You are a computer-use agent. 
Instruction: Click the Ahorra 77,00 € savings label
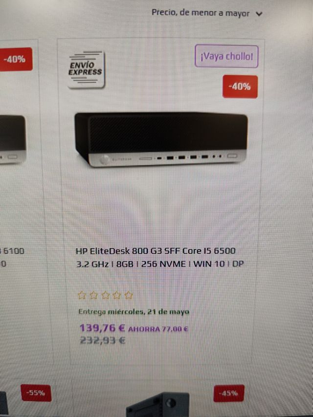pos(158,329)
